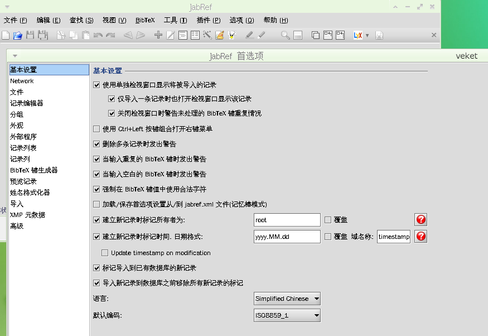Select 预览记录 preferences category

click(49, 181)
